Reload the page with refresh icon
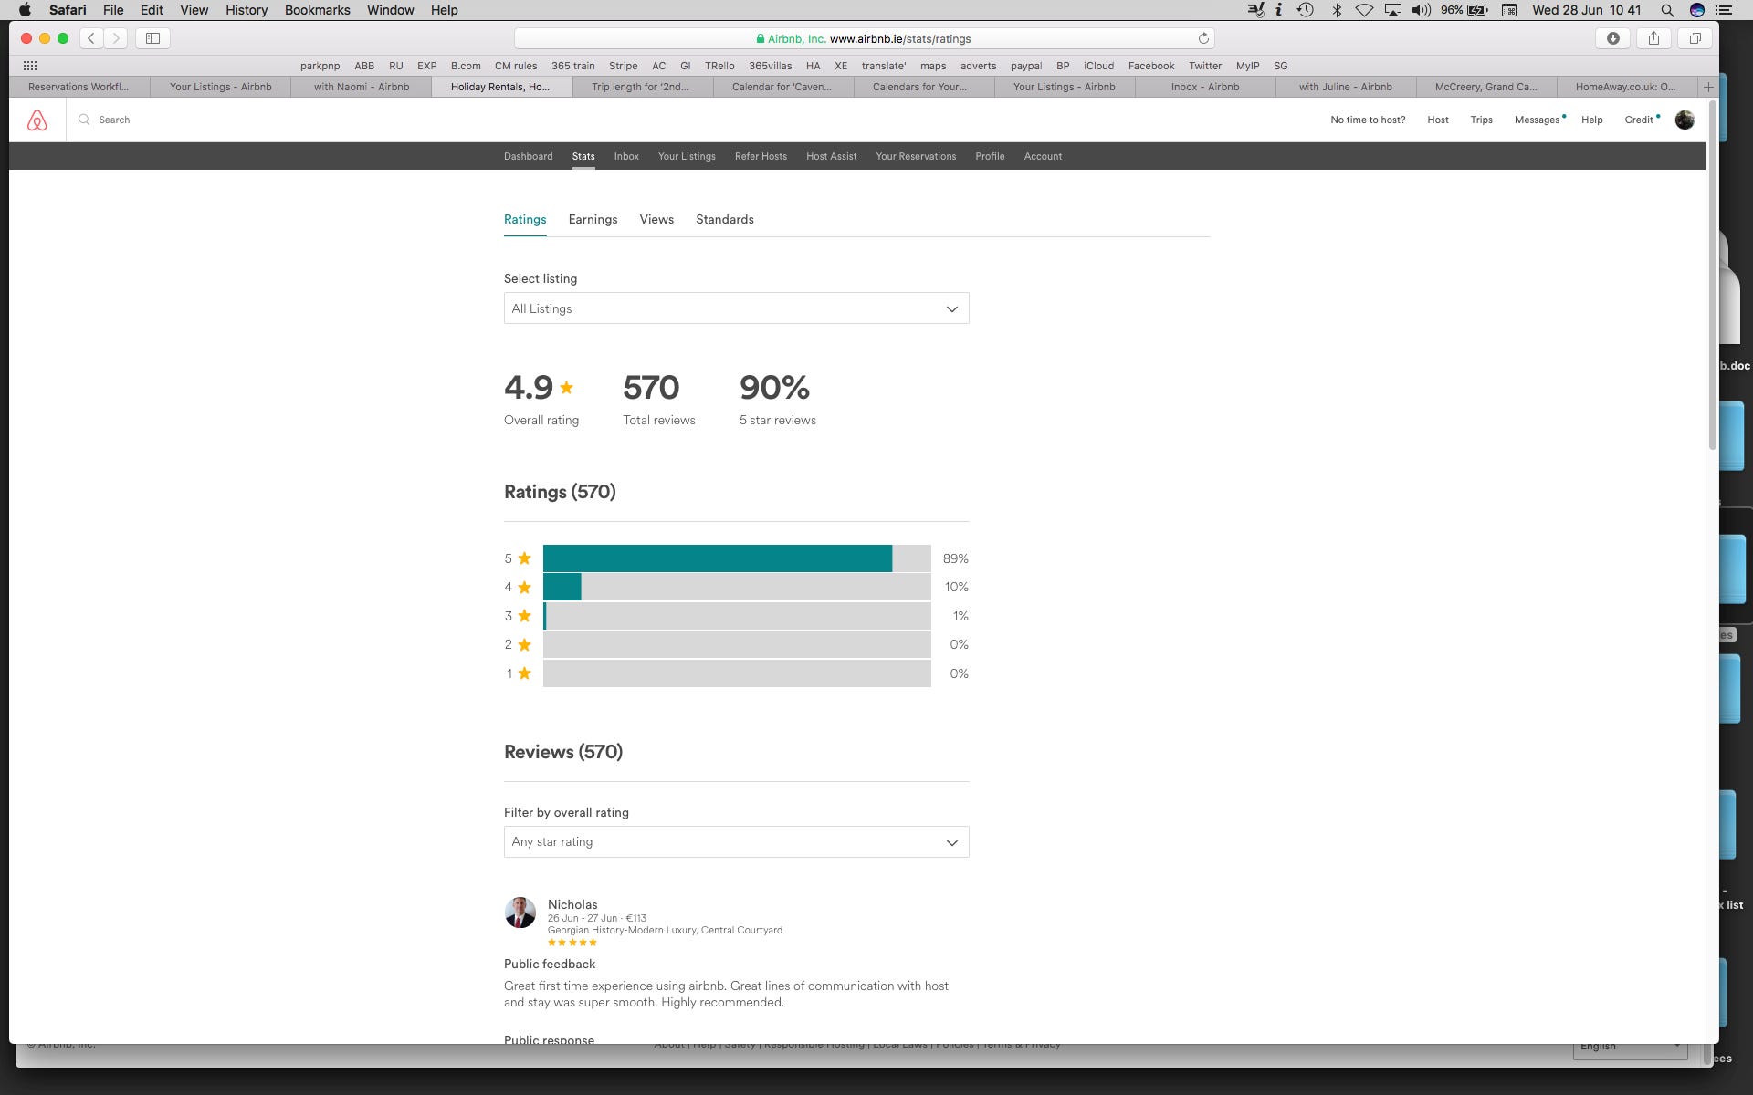 (x=1203, y=38)
